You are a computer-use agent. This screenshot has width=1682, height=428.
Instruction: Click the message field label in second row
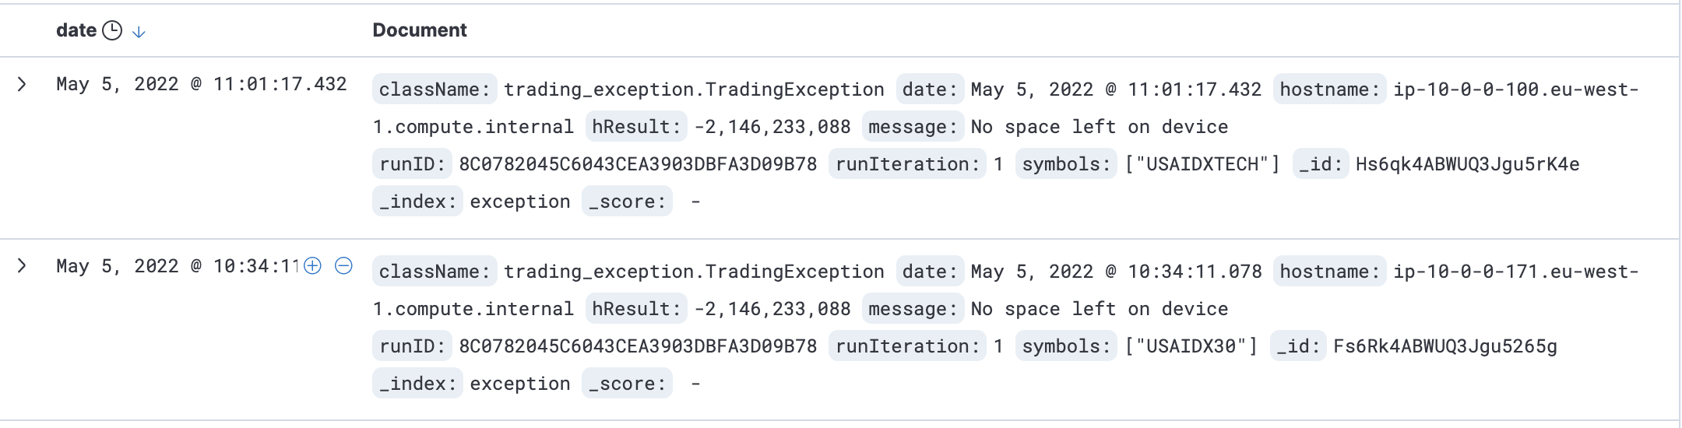913,309
